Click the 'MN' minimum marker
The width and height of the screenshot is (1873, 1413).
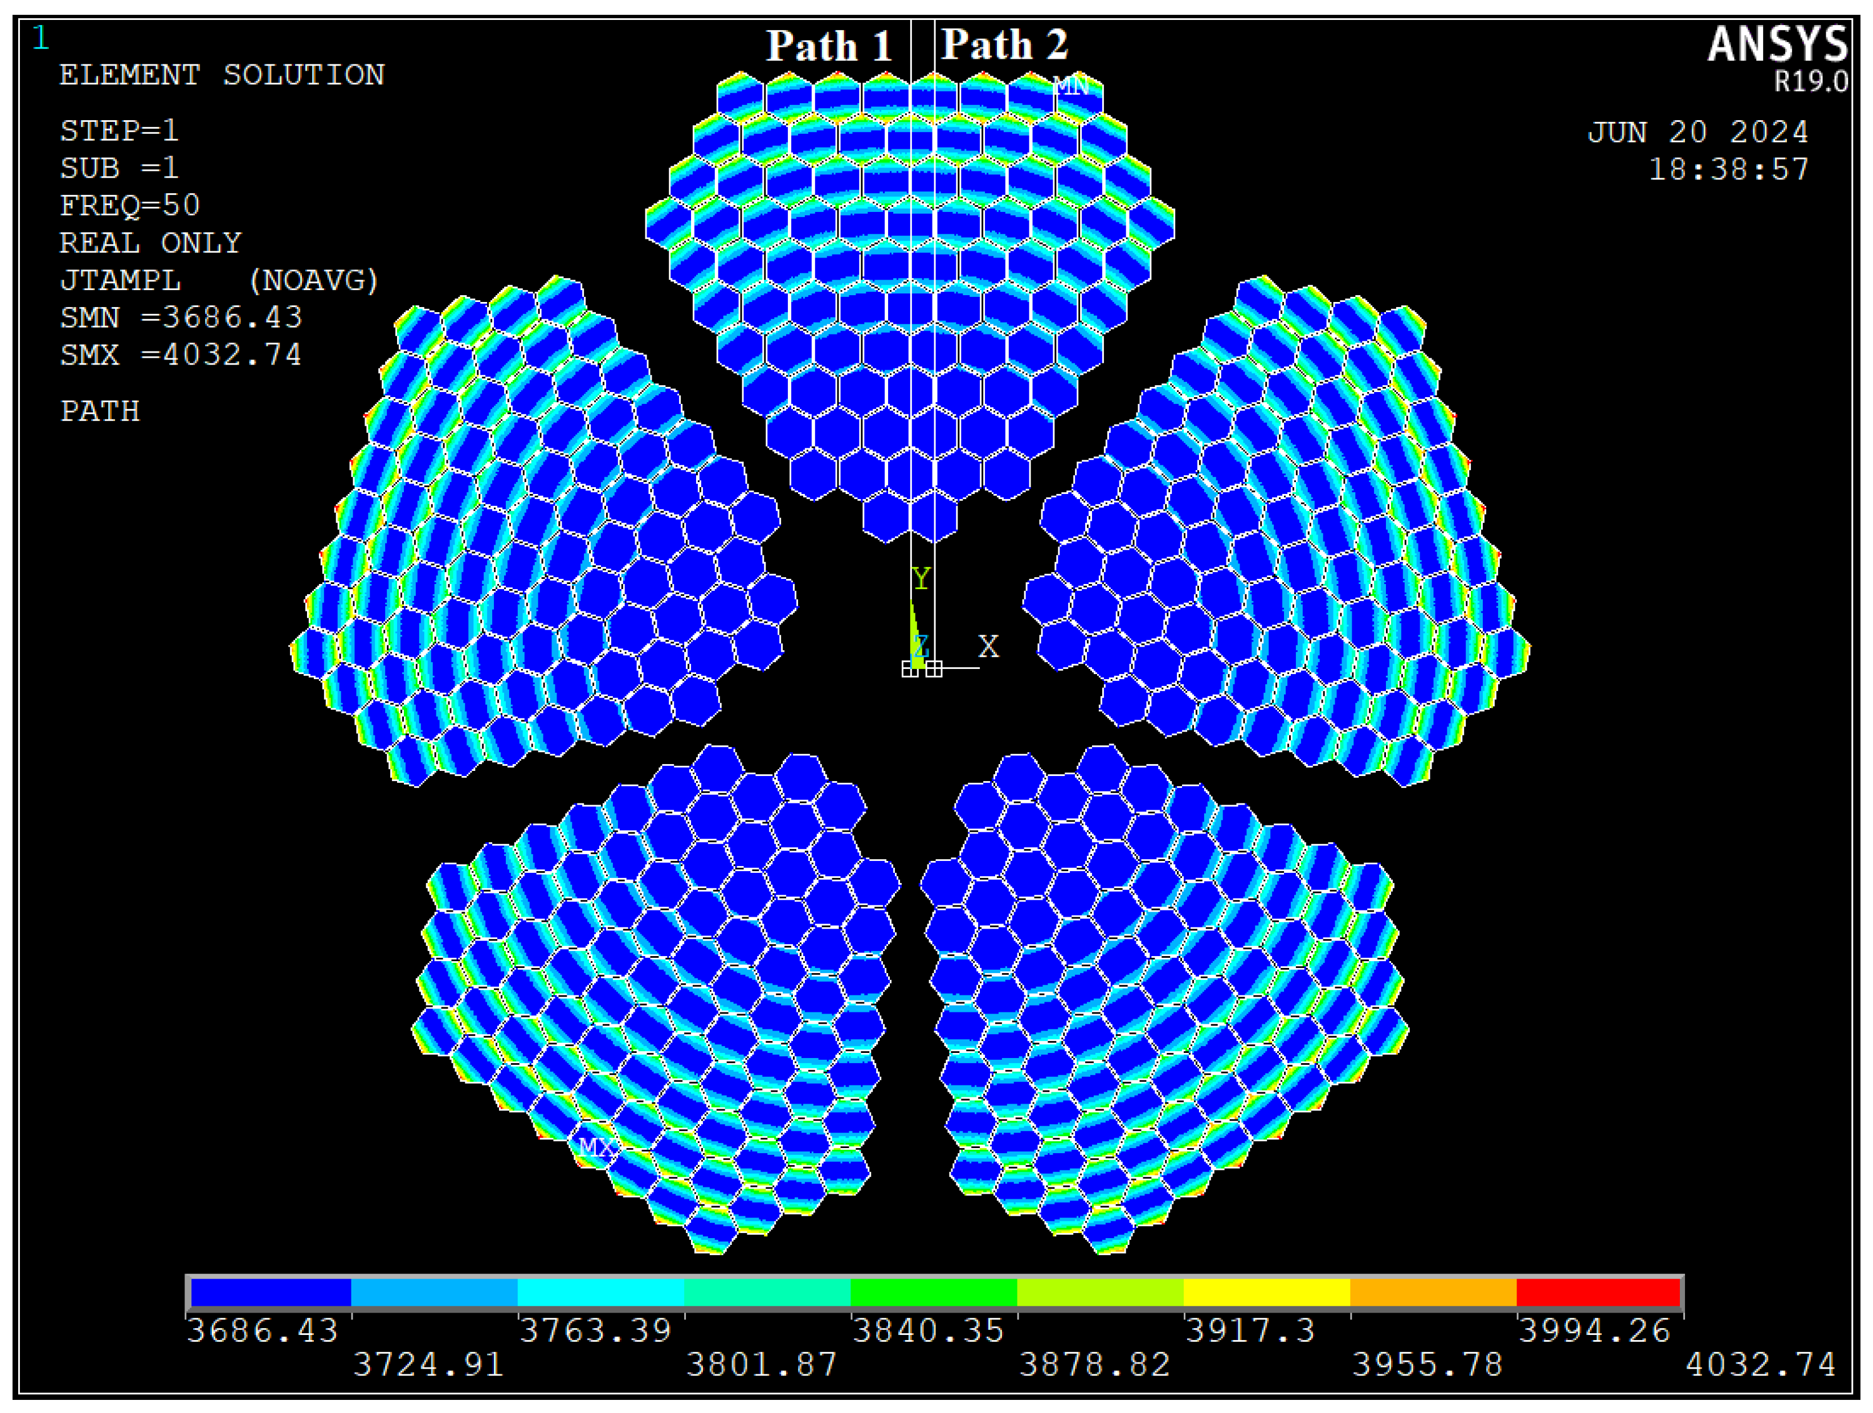(x=1071, y=85)
